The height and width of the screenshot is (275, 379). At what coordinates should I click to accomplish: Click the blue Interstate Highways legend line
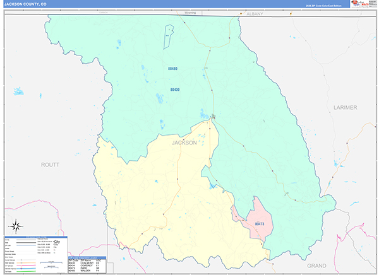point(26,269)
